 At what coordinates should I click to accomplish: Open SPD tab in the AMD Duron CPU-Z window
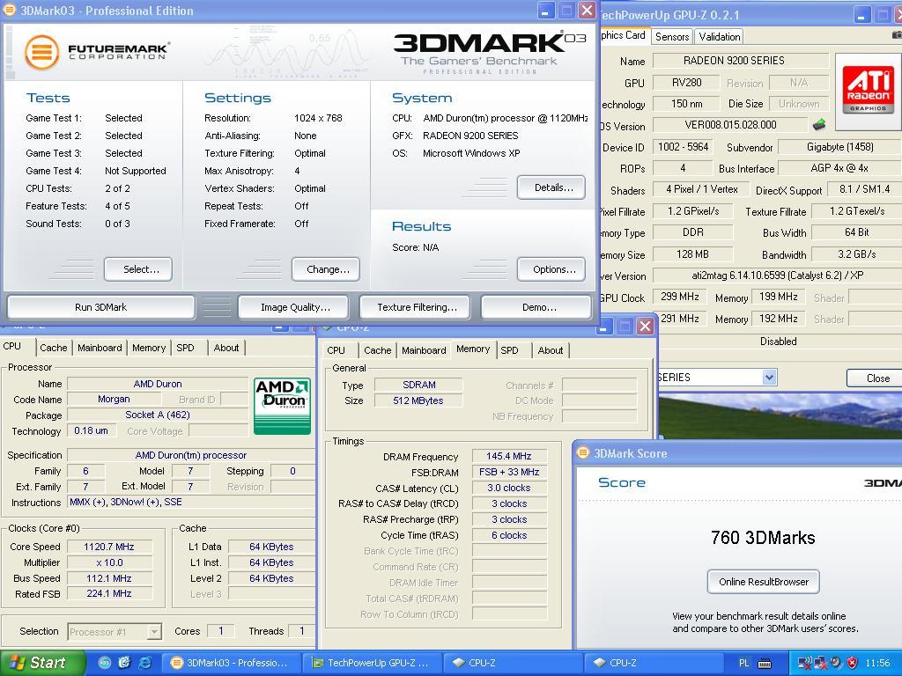185,348
